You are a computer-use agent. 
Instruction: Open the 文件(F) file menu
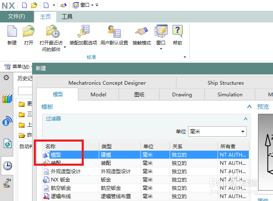tap(17, 17)
